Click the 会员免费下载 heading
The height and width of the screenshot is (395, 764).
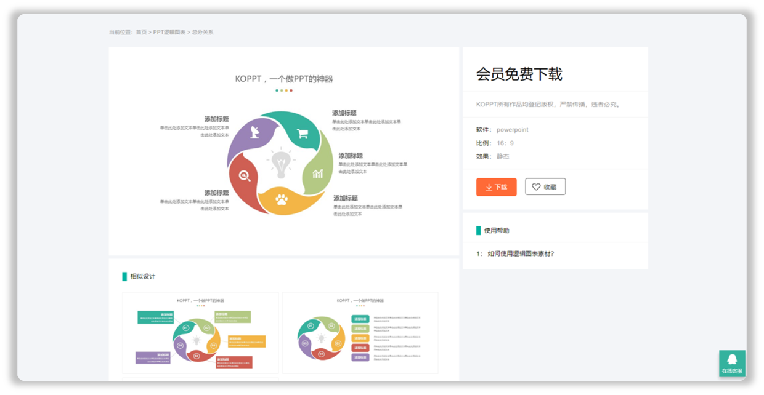pyautogui.click(x=519, y=74)
